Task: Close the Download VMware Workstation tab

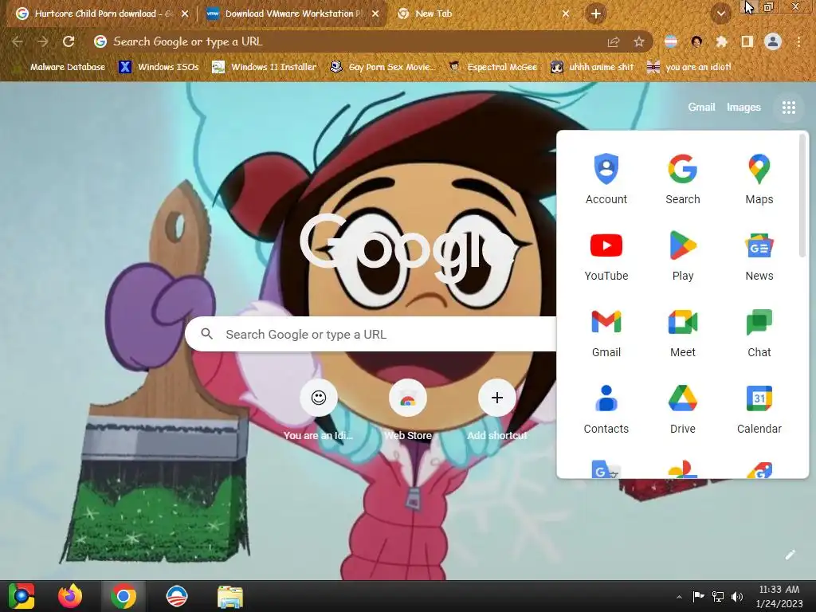Action: tap(375, 14)
